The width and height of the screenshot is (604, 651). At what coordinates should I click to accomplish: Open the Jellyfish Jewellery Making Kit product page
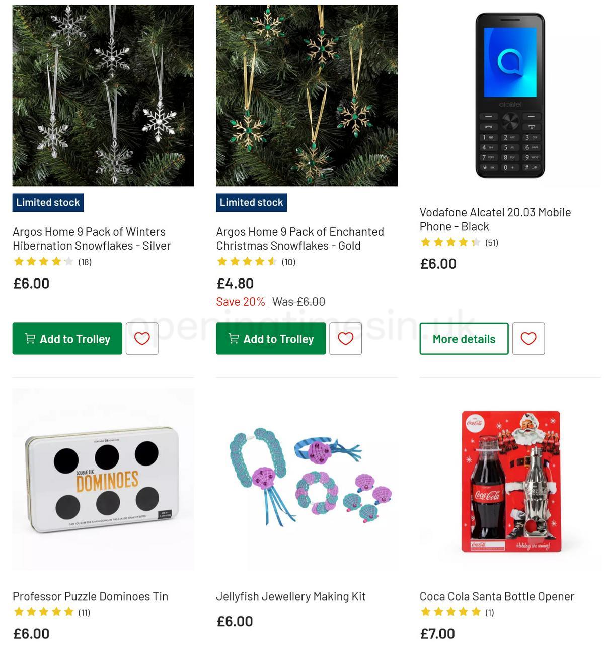click(x=291, y=596)
